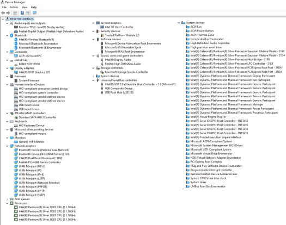Screen dimensions: 286x225
Task: Open the File menu
Action: point(4,7)
